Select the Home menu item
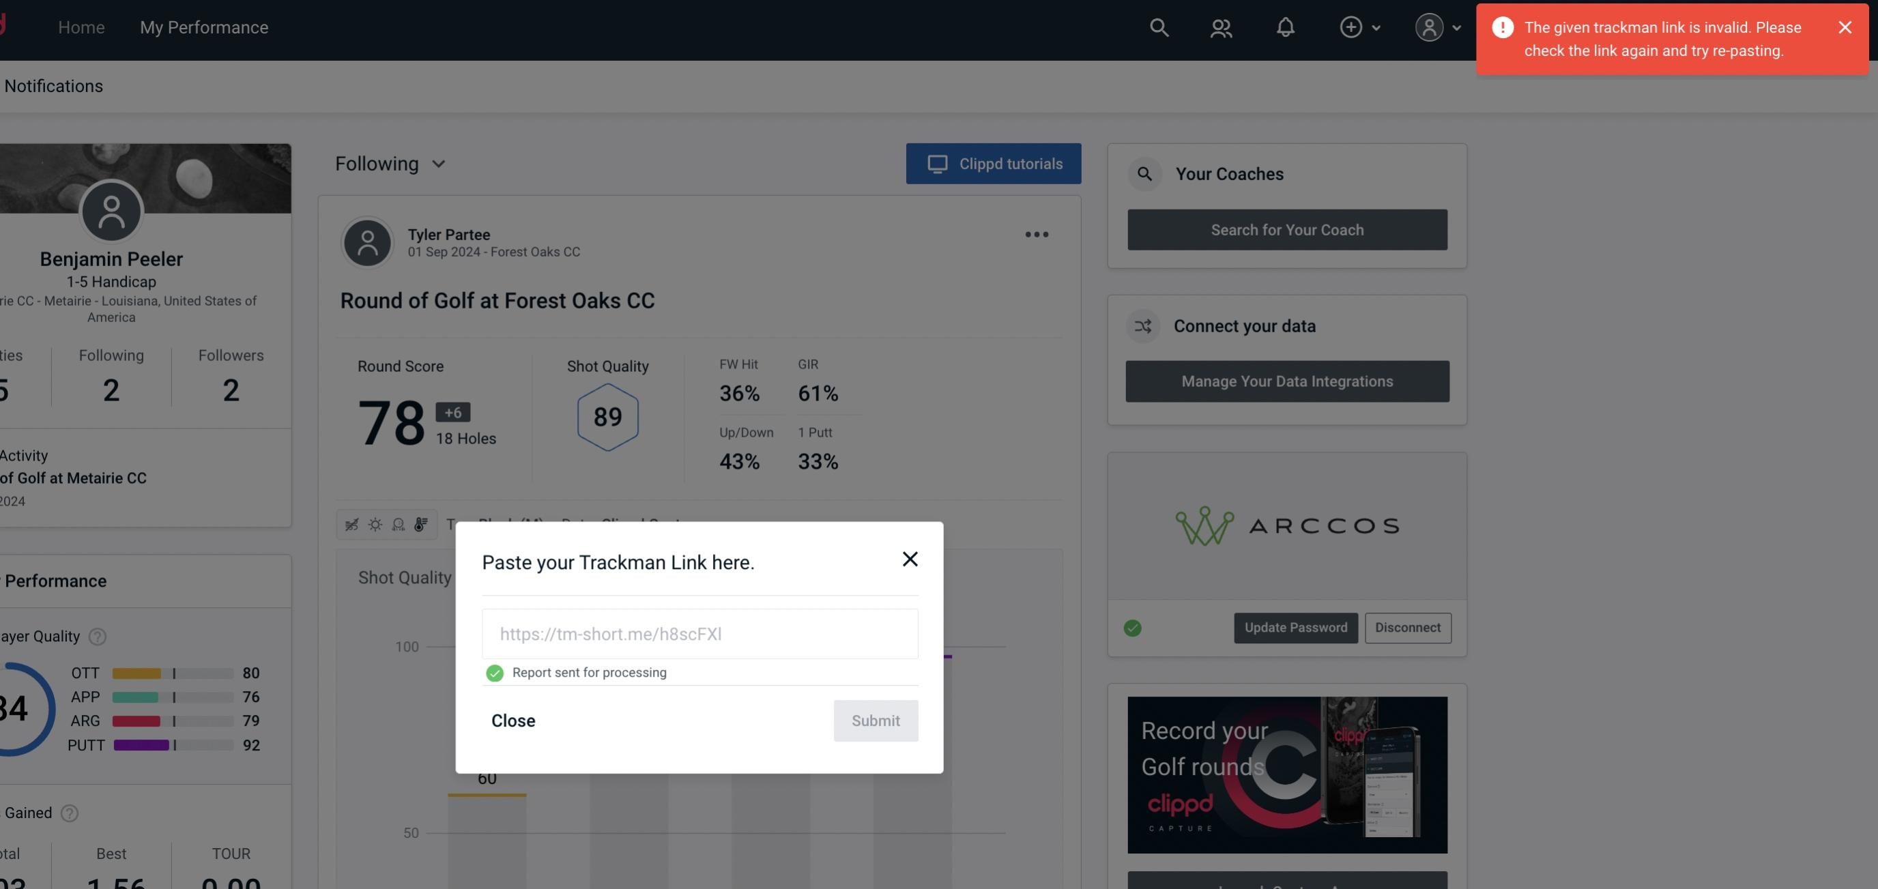The height and width of the screenshot is (889, 1878). (x=81, y=25)
